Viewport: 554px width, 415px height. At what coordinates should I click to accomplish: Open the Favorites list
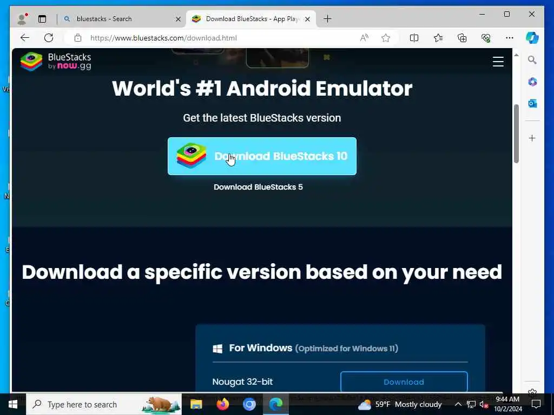coord(438,38)
